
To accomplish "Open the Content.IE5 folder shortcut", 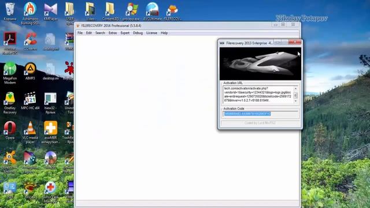I will click(x=110, y=12).
